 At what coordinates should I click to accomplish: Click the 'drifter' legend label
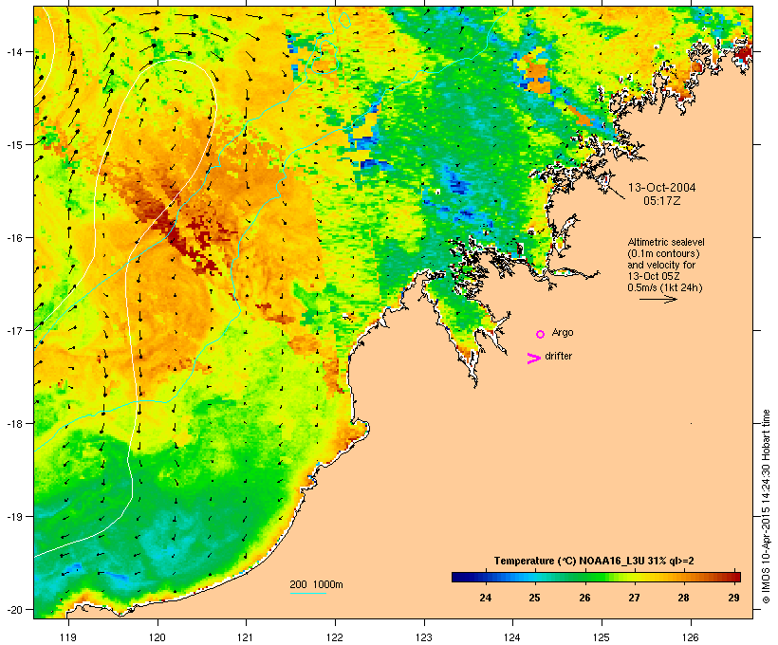(558, 356)
